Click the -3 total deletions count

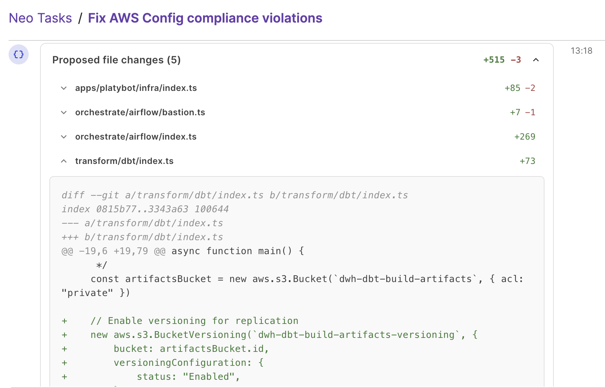point(516,60)
